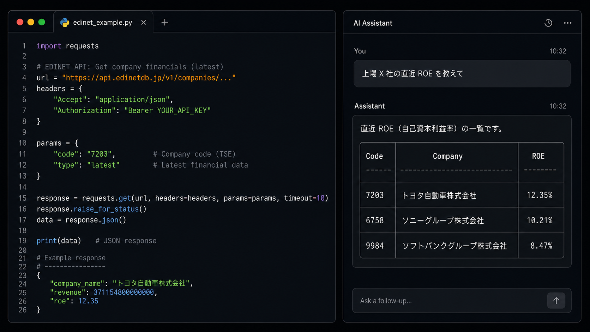
Task: Click the ROE column header
Action: coord(538,156)
